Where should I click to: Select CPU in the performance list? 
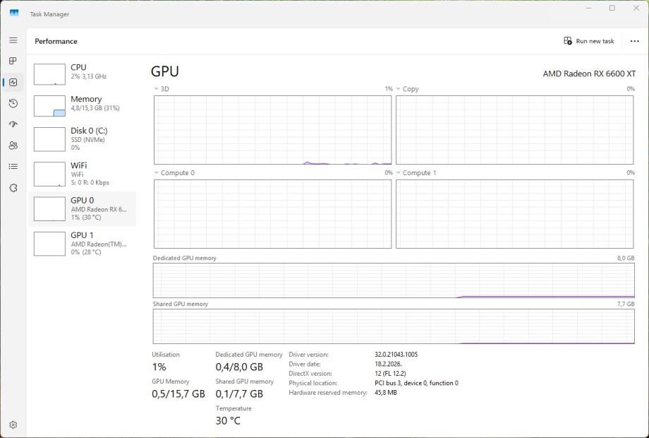(x=83, y=72)
